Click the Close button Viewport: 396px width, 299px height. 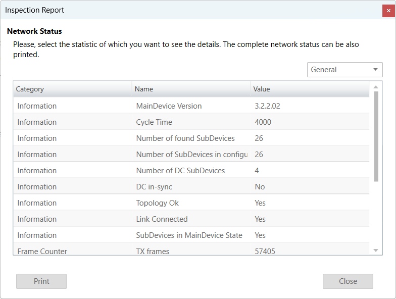[x=348, y=281]
